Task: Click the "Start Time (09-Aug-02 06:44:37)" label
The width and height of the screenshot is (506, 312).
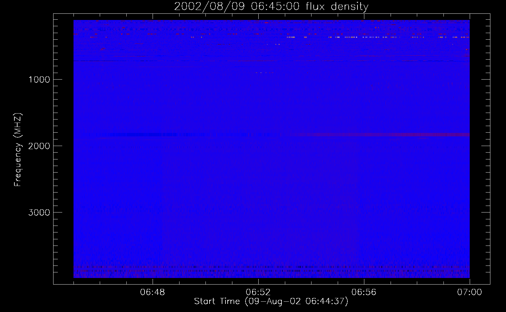Action: 271,301
